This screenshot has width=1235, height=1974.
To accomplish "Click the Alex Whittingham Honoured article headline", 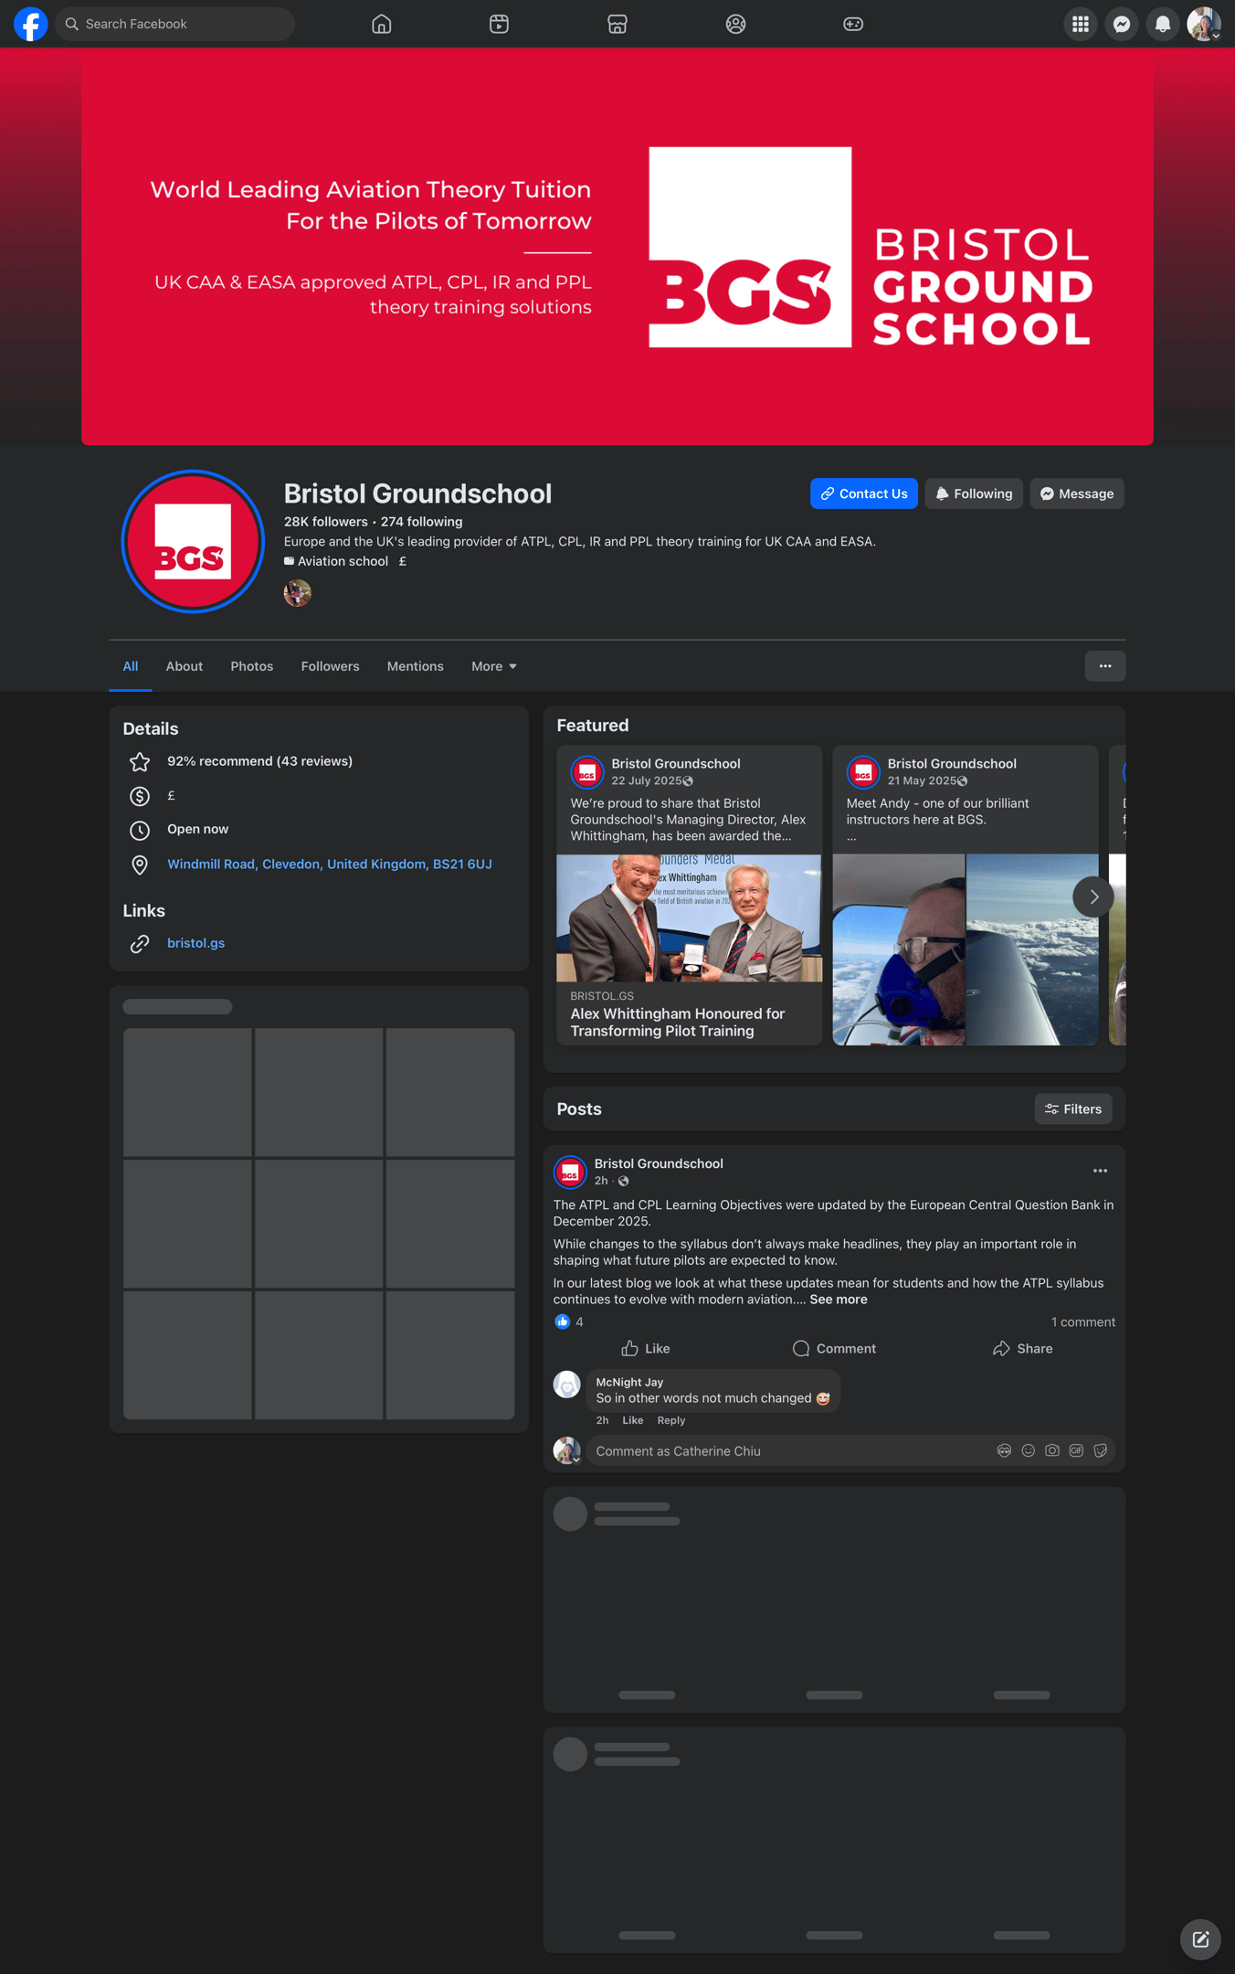I will tap(678, 1023).
